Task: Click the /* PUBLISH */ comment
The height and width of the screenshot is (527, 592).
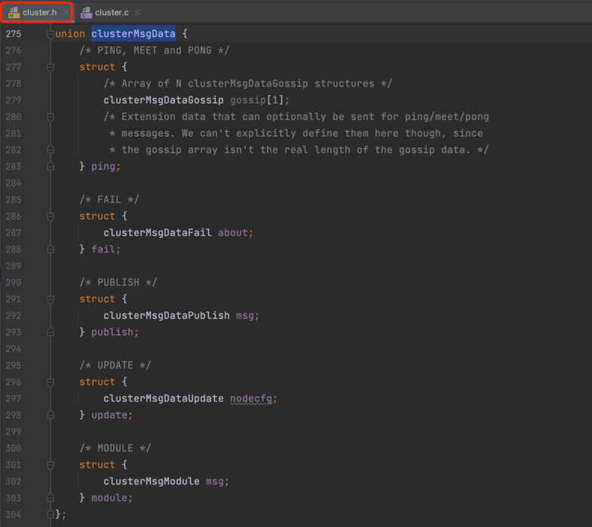Action: (x=118, y=283)
